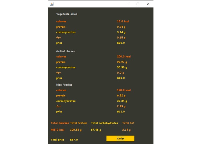202x144 pixels.
Task: Close the order summary window
Action: coord(148,4)
